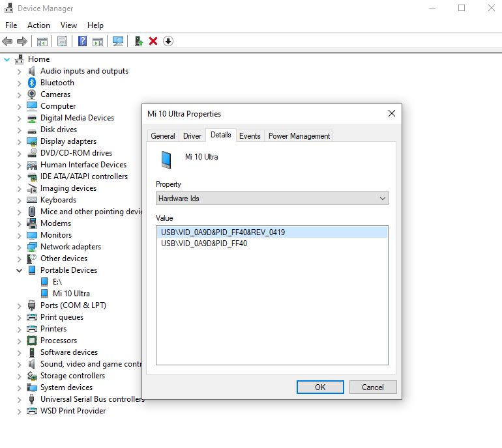Image resolution: width=502 pixels, height=448 pixels.
Task: Select the Home computer root icon
Action: click(x=19, y=59)
